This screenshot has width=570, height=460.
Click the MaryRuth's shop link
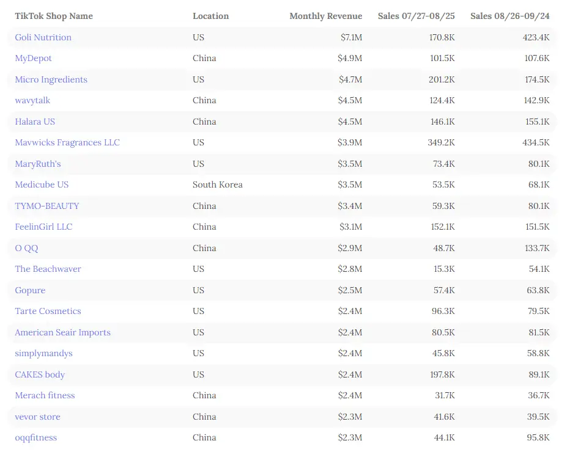[37, 164]
